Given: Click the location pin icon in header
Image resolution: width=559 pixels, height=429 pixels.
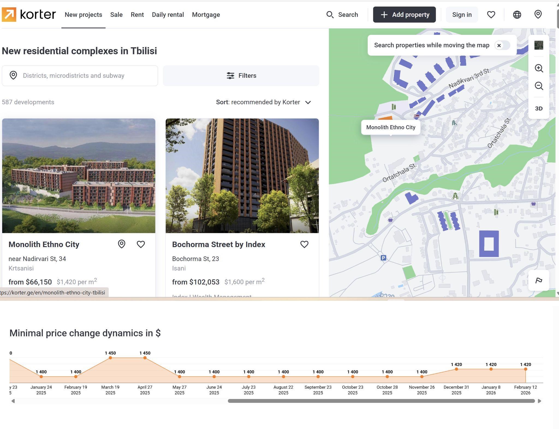Looking at the screenshot, I should (x=538, y=14).
